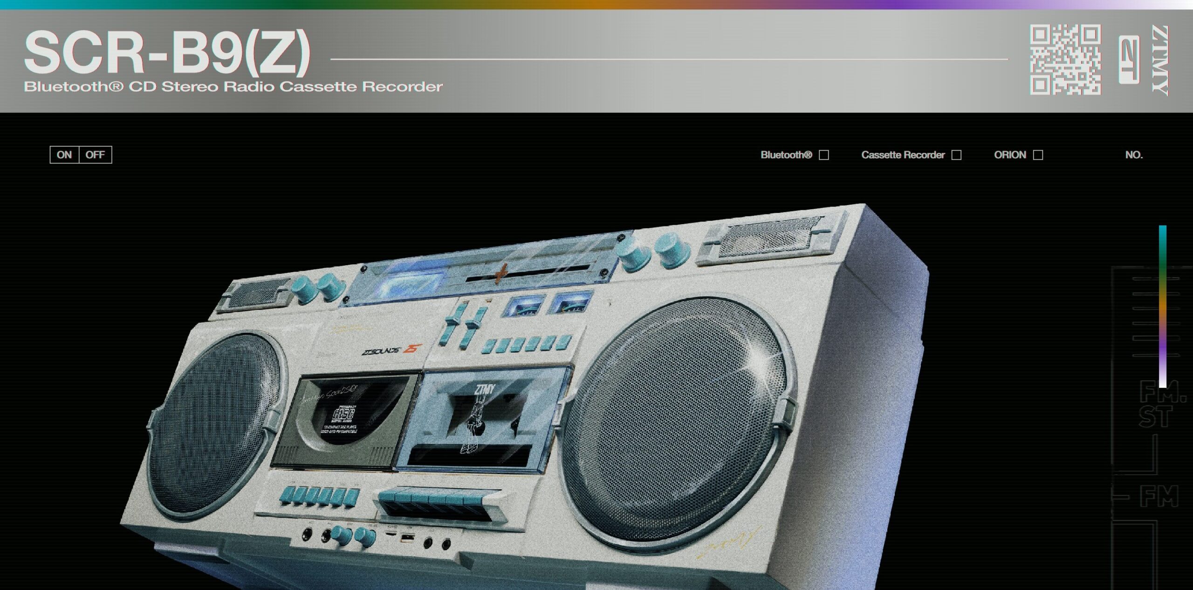Image resolution: width=1193 pixels, height=590 pixels.
Task: Click the ZT logo badge
Action: coord(1129,60)
